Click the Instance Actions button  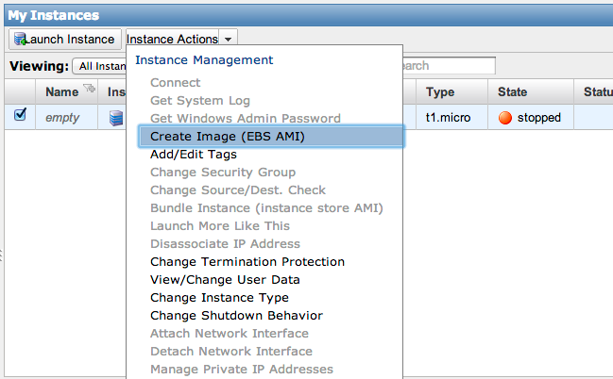172,39
